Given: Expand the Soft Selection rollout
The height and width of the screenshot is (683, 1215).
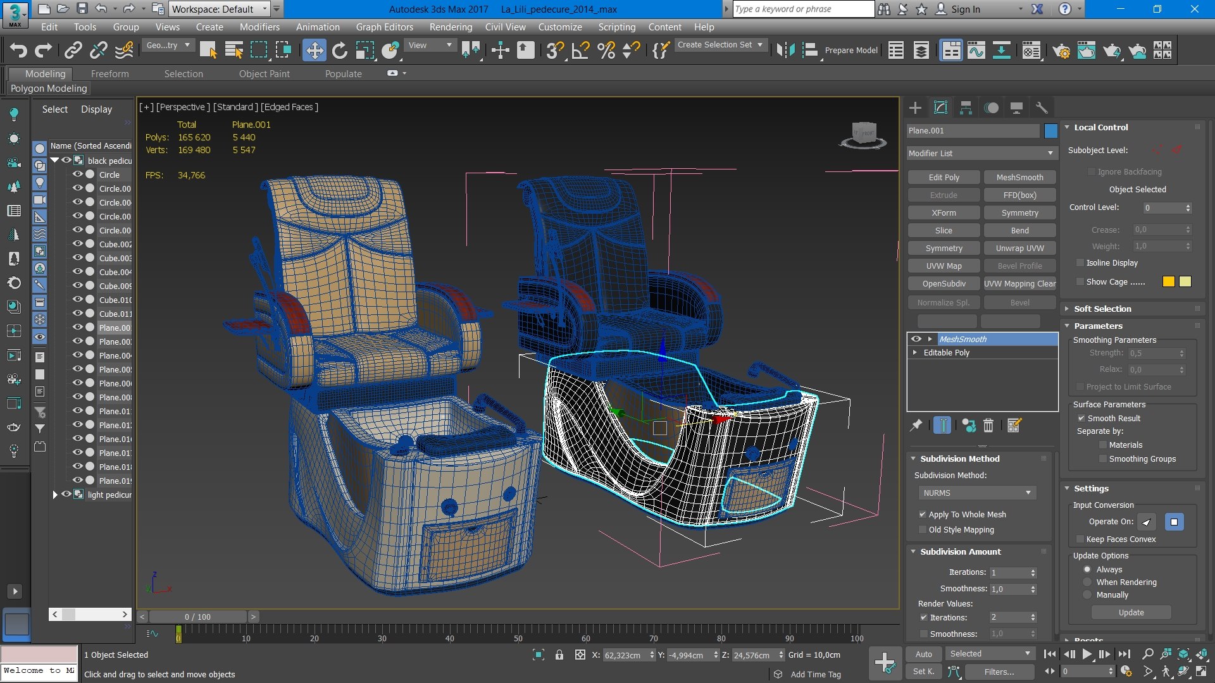Looking at the screenshot, I should [1102, 309].
